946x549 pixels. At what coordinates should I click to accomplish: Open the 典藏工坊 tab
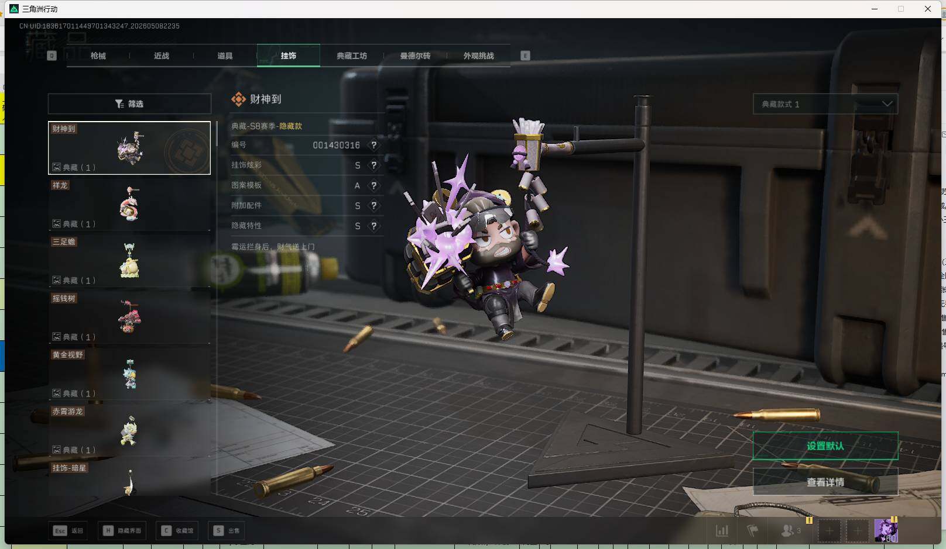pyautogui.click(x=352, y=56)
